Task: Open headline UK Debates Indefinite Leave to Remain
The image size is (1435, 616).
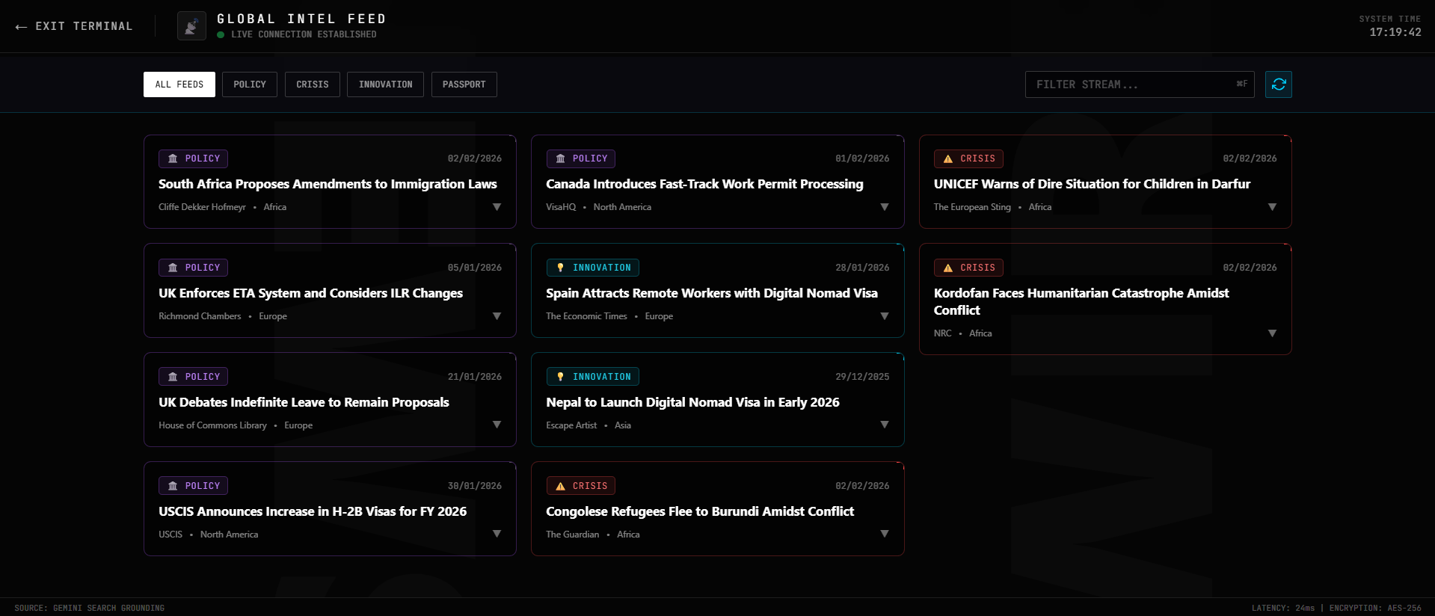Action: tap(304, 402)
